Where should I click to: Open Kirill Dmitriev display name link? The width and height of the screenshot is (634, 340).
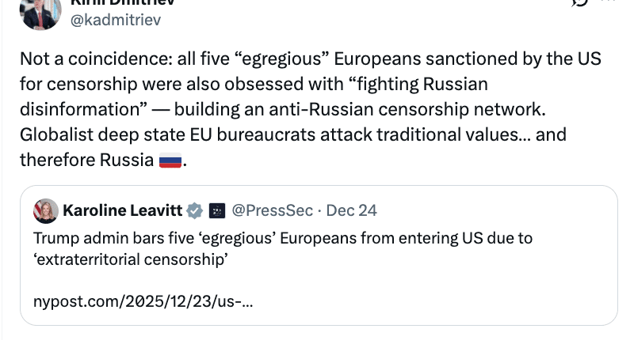pyautogui.click(x=119, y=3)
